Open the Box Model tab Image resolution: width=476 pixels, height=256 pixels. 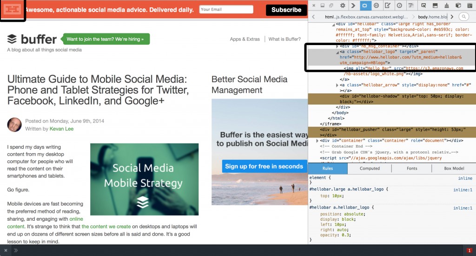pos(454,168)
